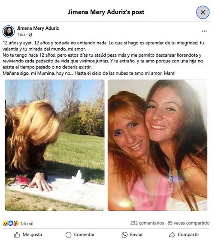Viewport: 215px width, 240px height.
Task: Click the WhatsApp Enviar icon
Action: click(x=124, y=235)
